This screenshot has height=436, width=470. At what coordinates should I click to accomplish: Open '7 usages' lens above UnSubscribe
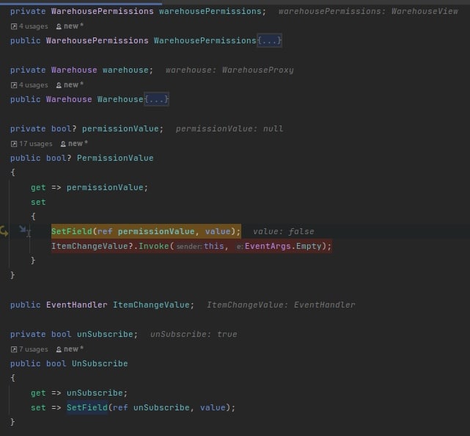pyautogui.click(x=29, y=349)
